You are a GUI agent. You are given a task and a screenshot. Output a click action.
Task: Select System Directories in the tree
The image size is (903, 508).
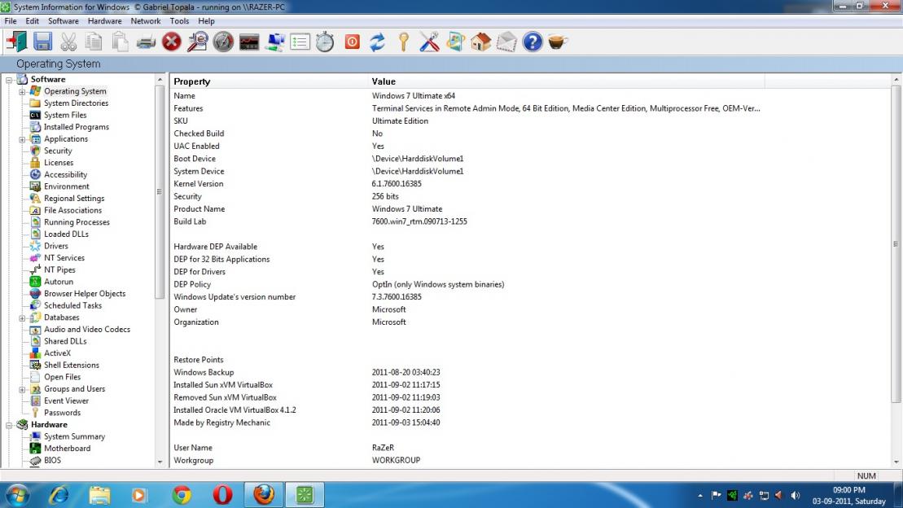tap(76, 103)
